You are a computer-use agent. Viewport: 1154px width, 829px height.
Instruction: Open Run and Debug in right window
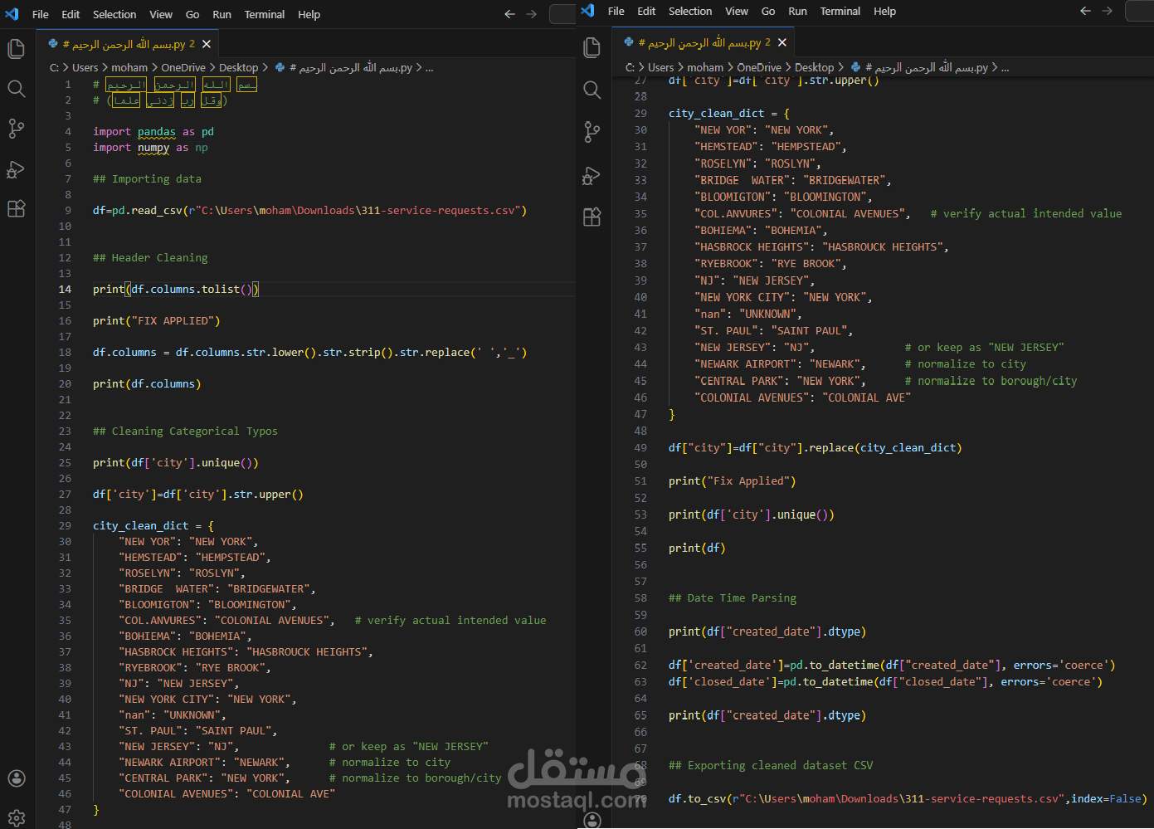tap(592, 175)
